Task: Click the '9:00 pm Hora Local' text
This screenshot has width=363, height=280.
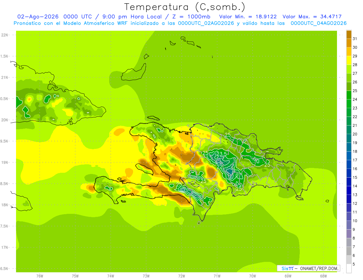Action: pyautogui.click(x=131, y=17)
